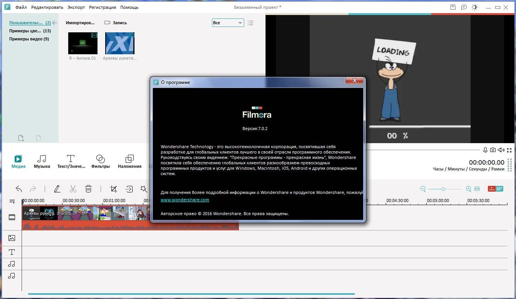
Task: Click the greyed delete folder icon
Action: tap(39, 138)
